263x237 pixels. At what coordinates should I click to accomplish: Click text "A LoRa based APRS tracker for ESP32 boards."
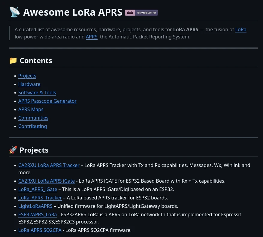tap(117, 198)
